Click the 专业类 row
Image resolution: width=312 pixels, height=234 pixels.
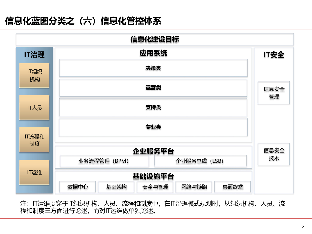153,127
